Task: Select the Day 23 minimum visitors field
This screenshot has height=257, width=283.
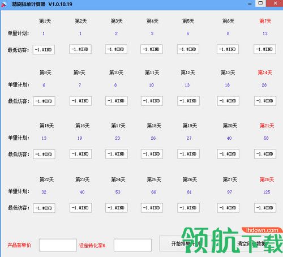Action: tap(80, 208)
